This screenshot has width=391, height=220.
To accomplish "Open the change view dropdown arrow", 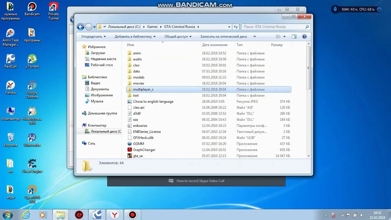I will [x=284, y=36].
